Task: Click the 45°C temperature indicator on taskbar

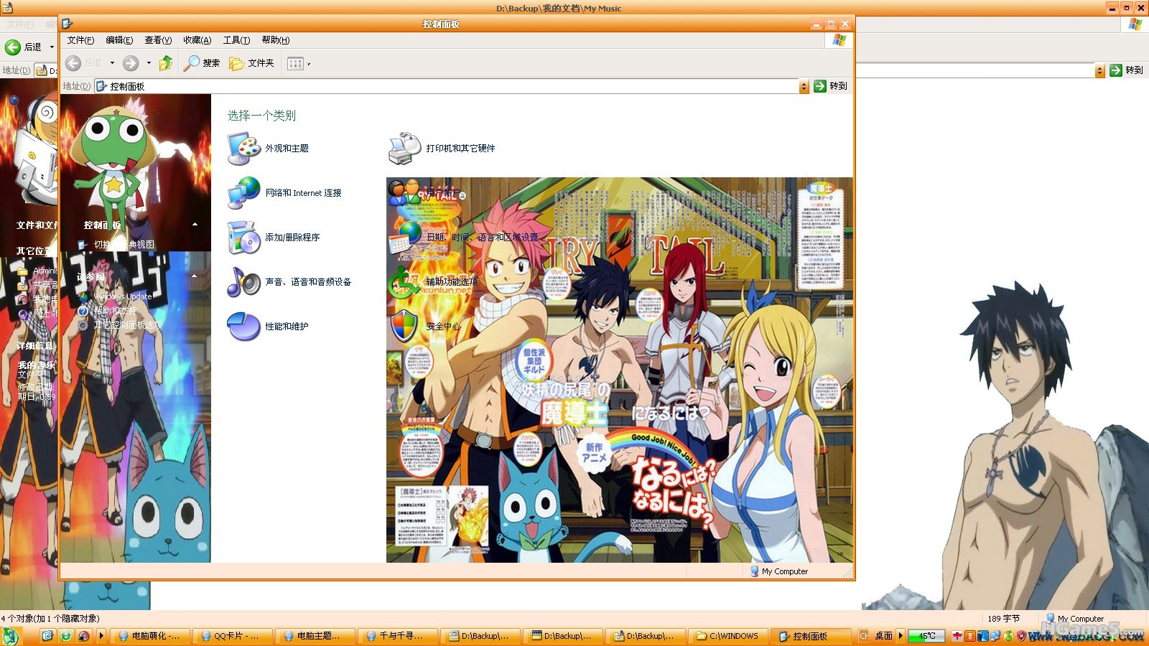Action: click(926, 636)
